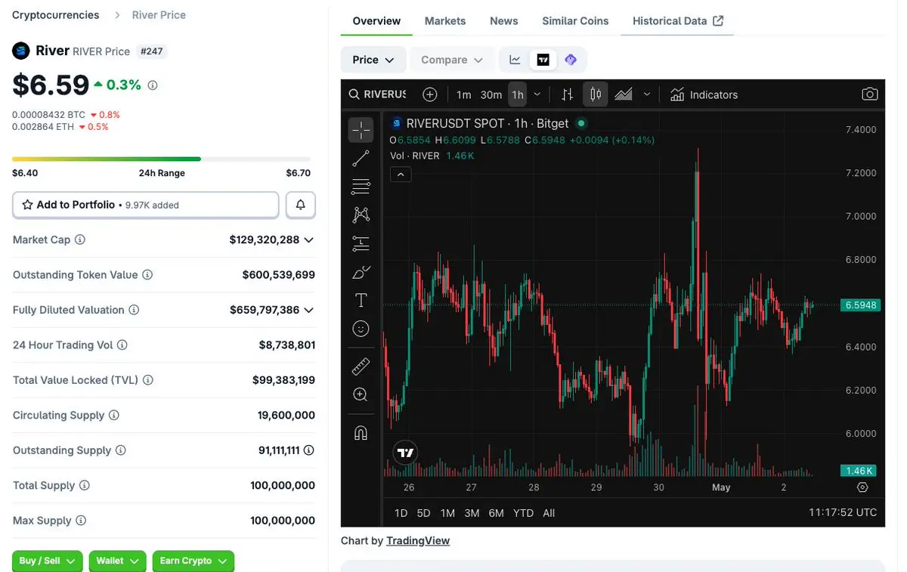Select the 30m interval
Image resolution: width=907 pixels, height=572 pixels.
point(491,94)
